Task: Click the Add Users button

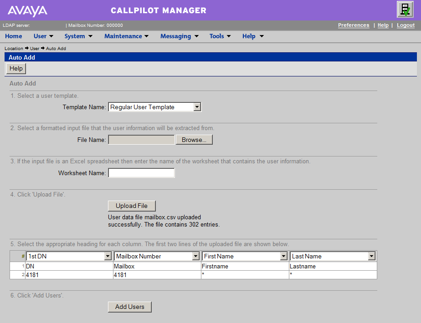Action: 130,307
